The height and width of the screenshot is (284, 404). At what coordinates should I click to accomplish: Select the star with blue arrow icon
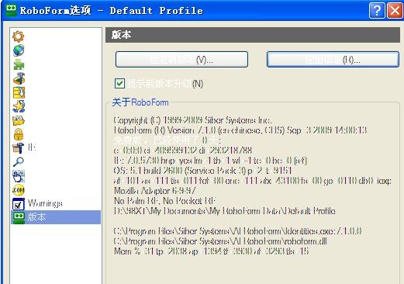19,106
